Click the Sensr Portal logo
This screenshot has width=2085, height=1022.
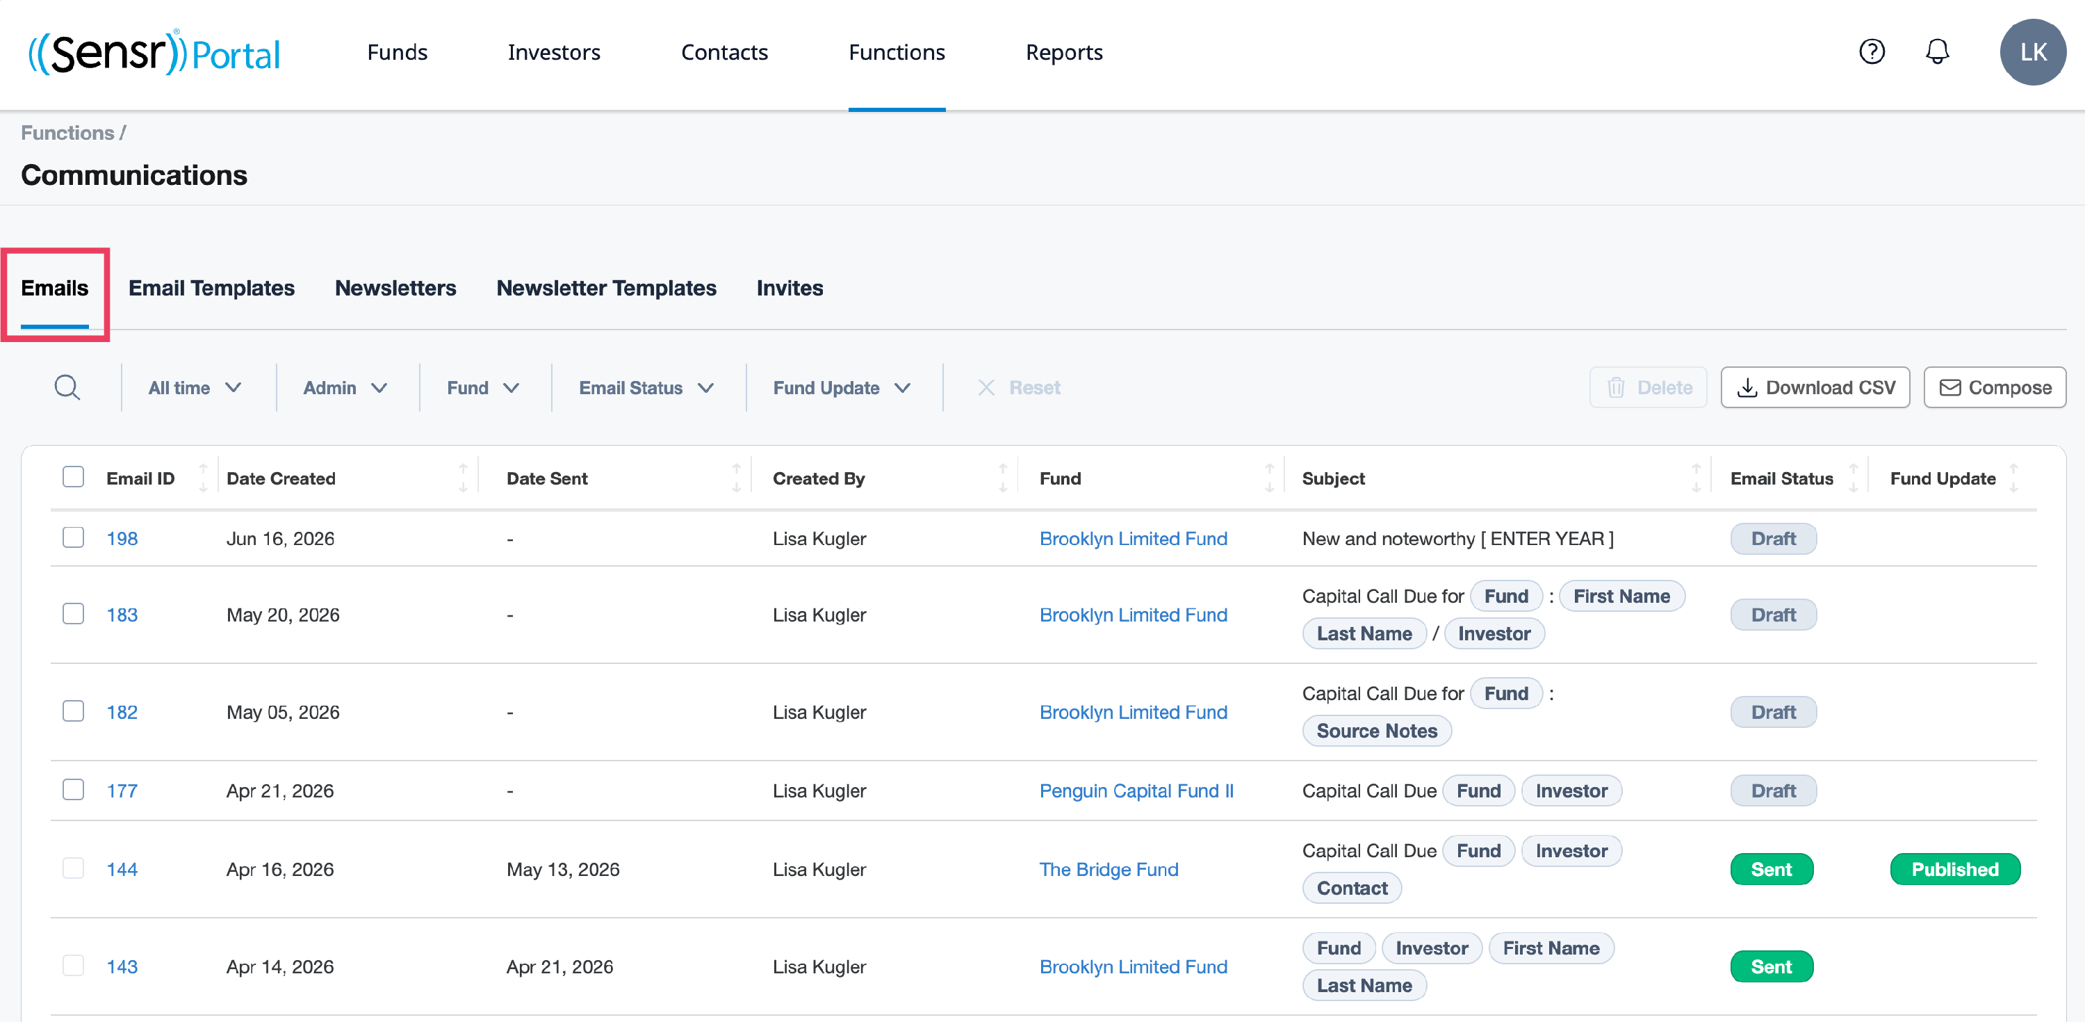154,54
